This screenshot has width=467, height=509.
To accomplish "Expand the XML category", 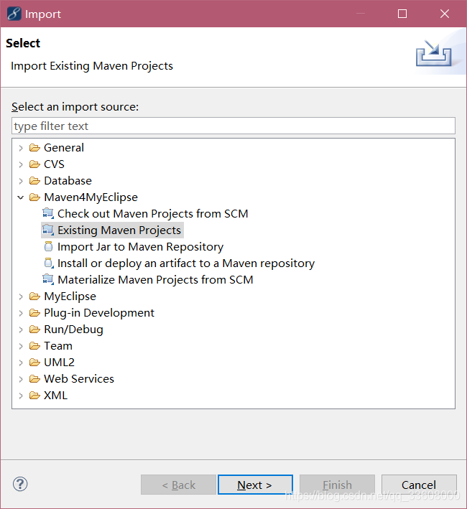I will pyautogui.click(x=21, y=396).
